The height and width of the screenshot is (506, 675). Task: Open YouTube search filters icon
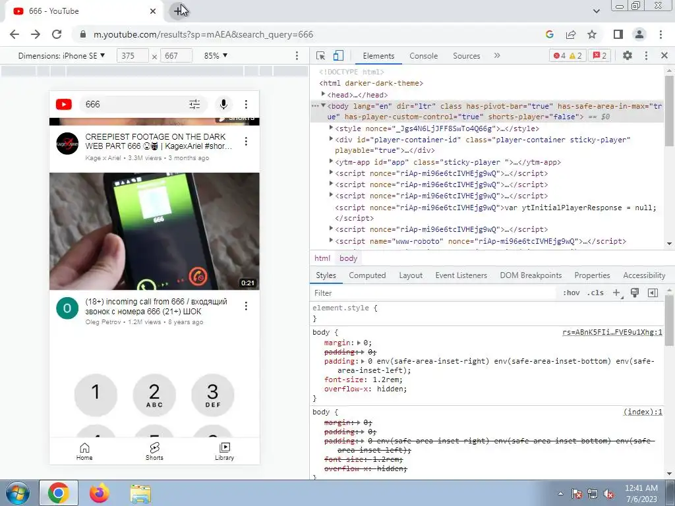(x=194, y=104)
